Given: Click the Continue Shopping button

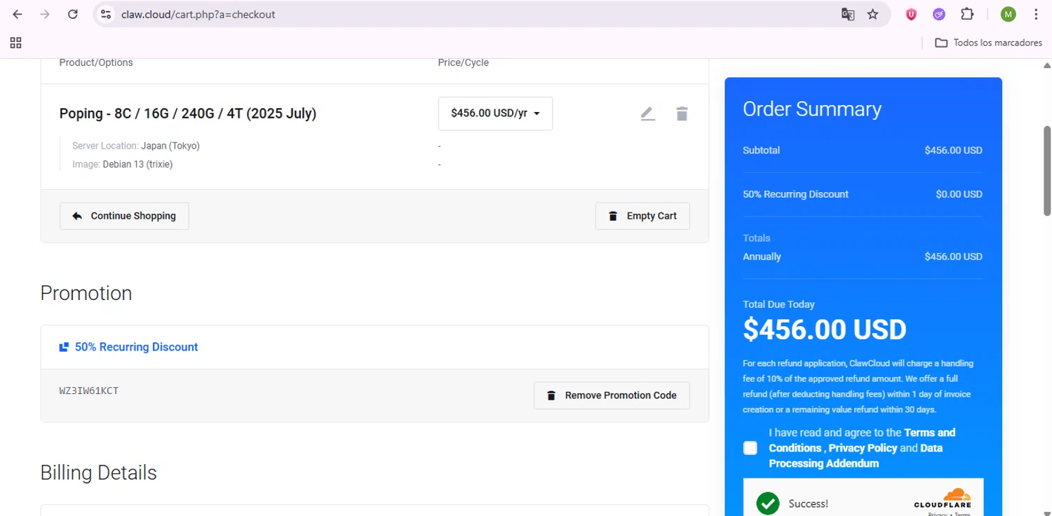Looking at the screenshot, I should (x=124, y=216).
